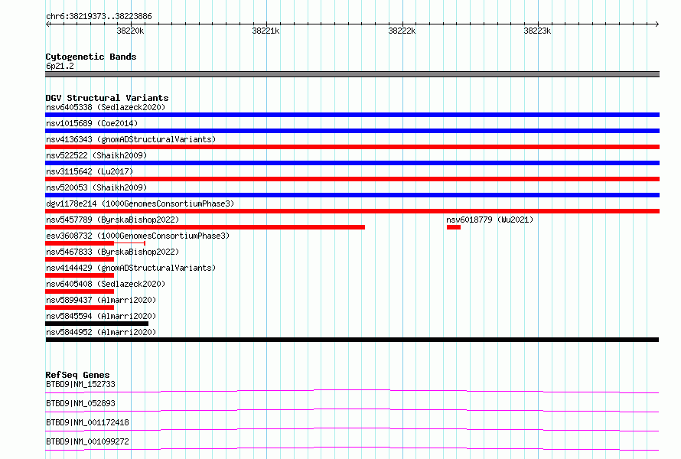The width and height of the screenshot is (681, 459).
Task: Click the nsv5845594 (Almarri2020) label
Action: 101,316
